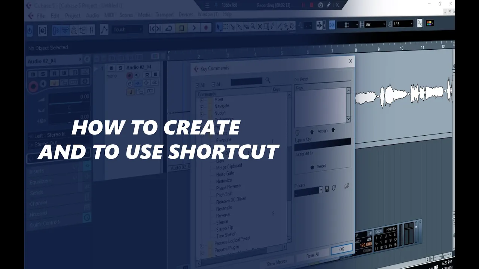Click the automation mode curve icon
The width and height of the screenshot is (479, 269).
[x=104, y=30]
